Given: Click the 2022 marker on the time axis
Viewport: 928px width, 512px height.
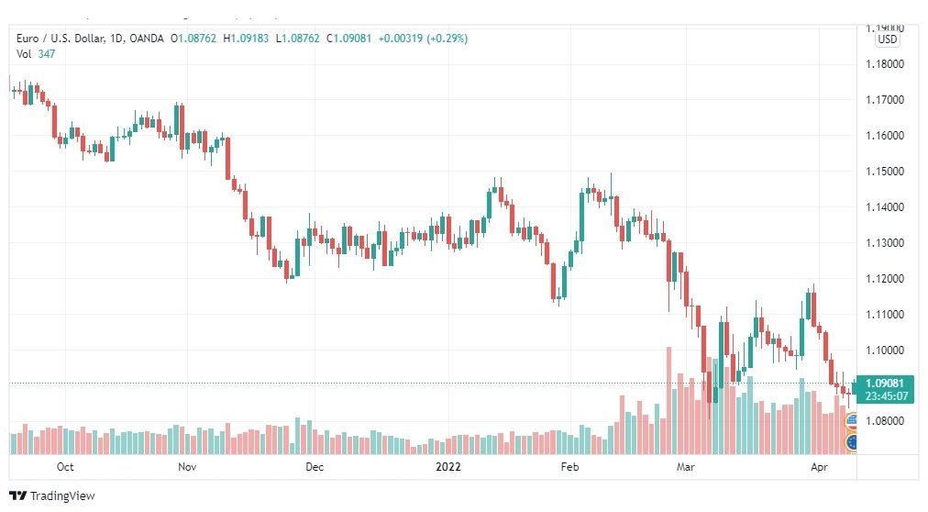Looking at the screenshot, I should coord(448,467).
